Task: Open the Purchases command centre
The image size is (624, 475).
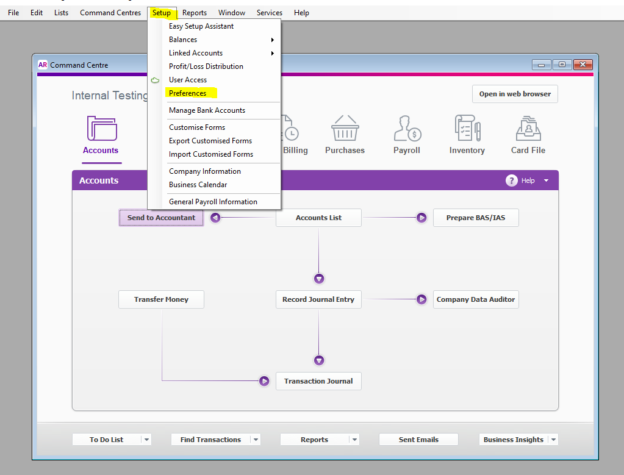Action: coord(344,134)
